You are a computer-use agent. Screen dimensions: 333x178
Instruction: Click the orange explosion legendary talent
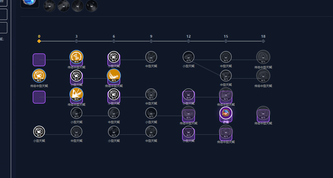(76, 94)
